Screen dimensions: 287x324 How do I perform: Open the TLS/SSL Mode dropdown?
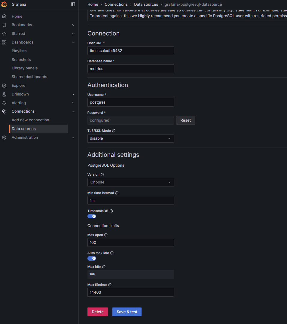click(130, 138)
